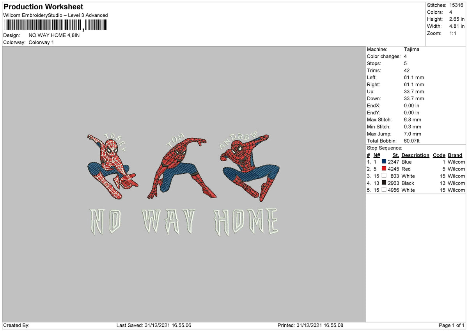Screen dimensions: 468x331
Task: Click the Left value 61.1 mm
Action: point(414,77)
